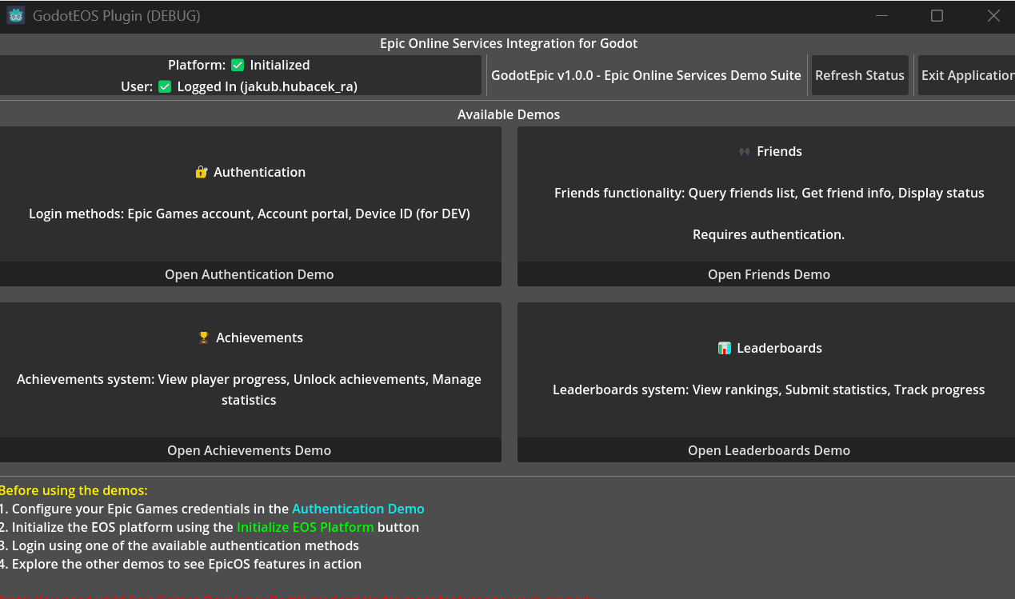Click the 'Requires authentication.' note
The width and height of the screenshot is (1015, 599).
coord(769,234)
